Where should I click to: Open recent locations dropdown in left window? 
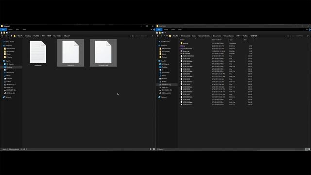point(9,36)
